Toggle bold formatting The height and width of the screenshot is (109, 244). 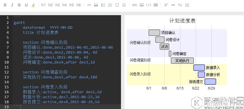click(5, 5)
